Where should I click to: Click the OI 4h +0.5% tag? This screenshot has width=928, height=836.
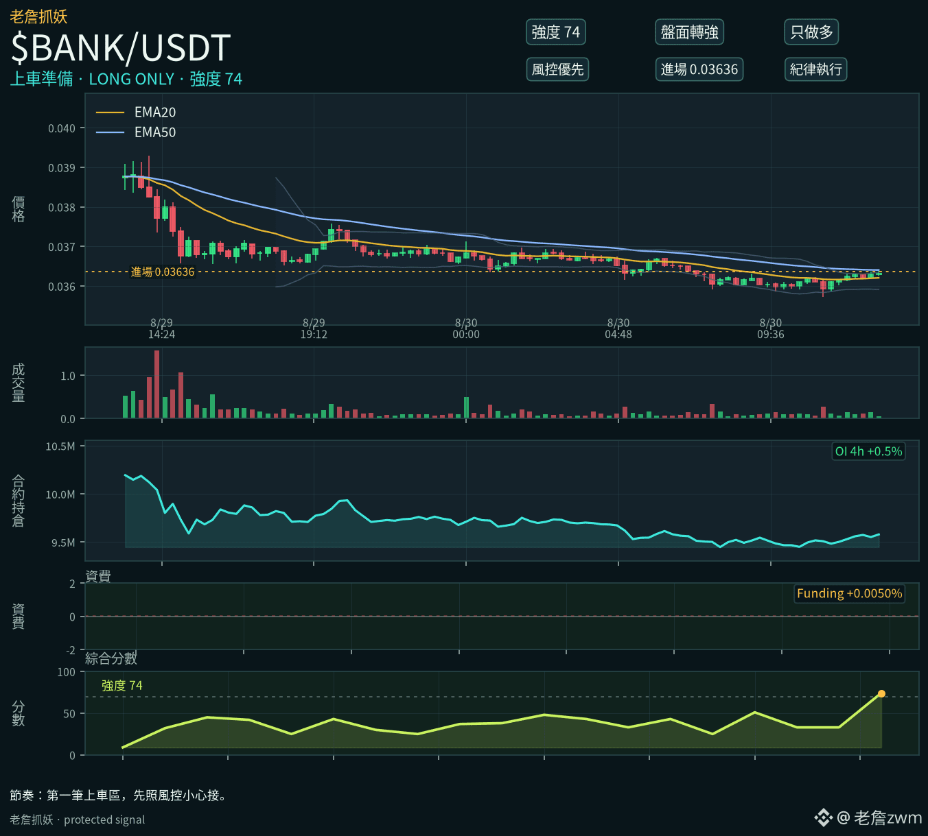pyautogui.click(x=868, y=451)
